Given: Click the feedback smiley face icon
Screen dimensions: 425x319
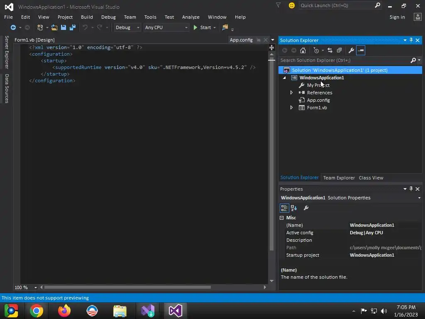Looking at the screenshot, I should click(x=292, y=5).
